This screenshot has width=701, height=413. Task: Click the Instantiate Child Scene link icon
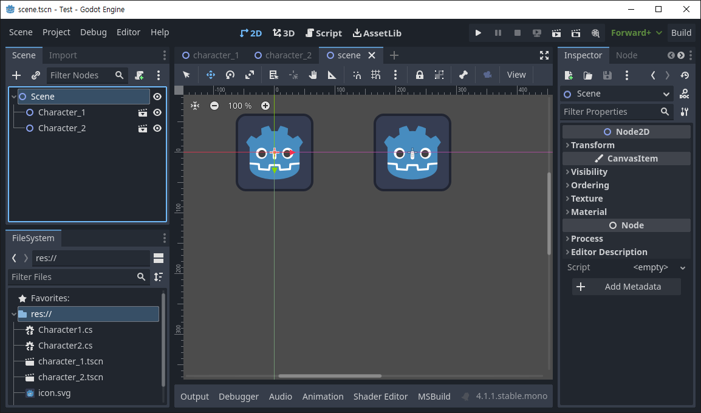click(36, 75)
